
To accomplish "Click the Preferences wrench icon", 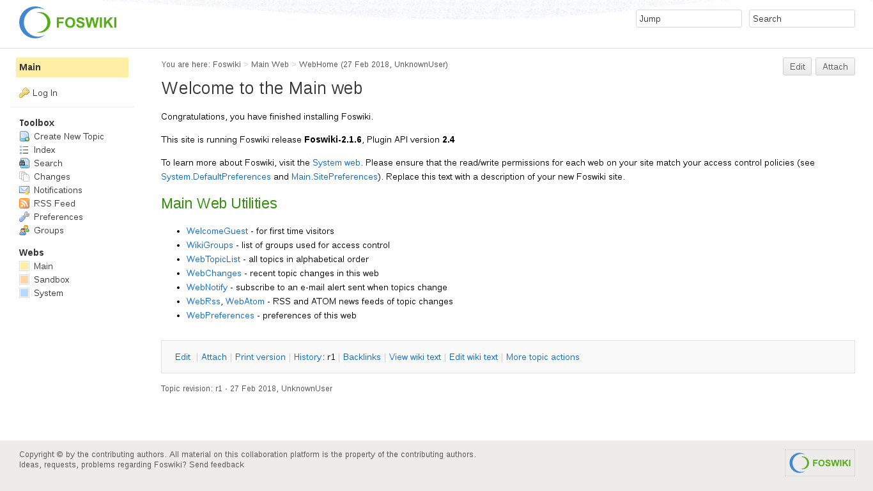I will (24, 217).
